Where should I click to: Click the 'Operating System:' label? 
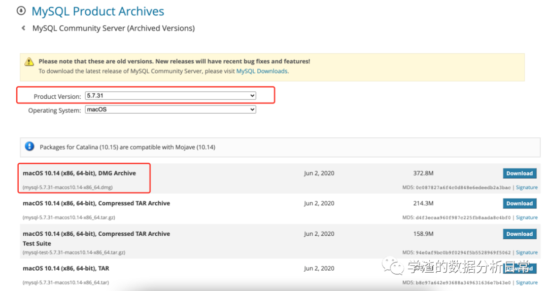click(x=54, y=111)
